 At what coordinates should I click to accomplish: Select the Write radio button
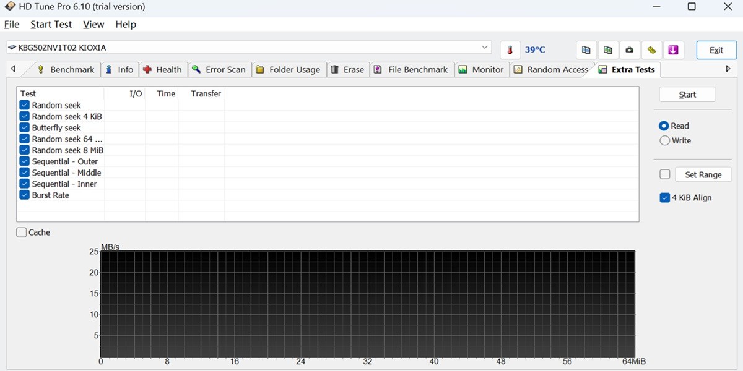(x=665, y=141)
